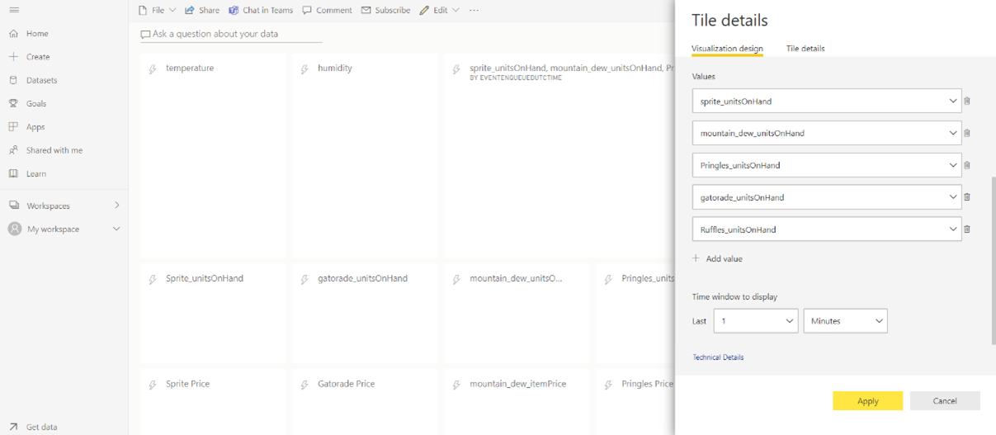Click the Sprite_unitsOnHand tile icon
This screenshot has width=996, height=435.
[153, 280]
